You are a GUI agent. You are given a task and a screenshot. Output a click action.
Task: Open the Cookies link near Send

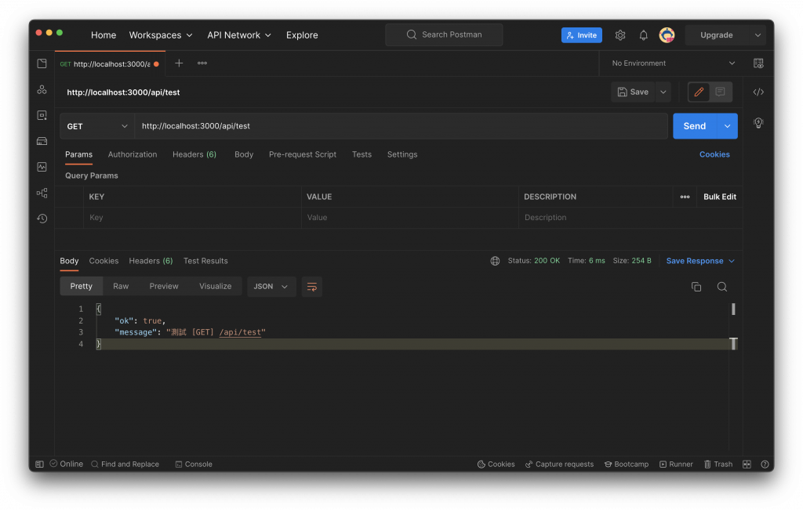click(x=714, y=154)
